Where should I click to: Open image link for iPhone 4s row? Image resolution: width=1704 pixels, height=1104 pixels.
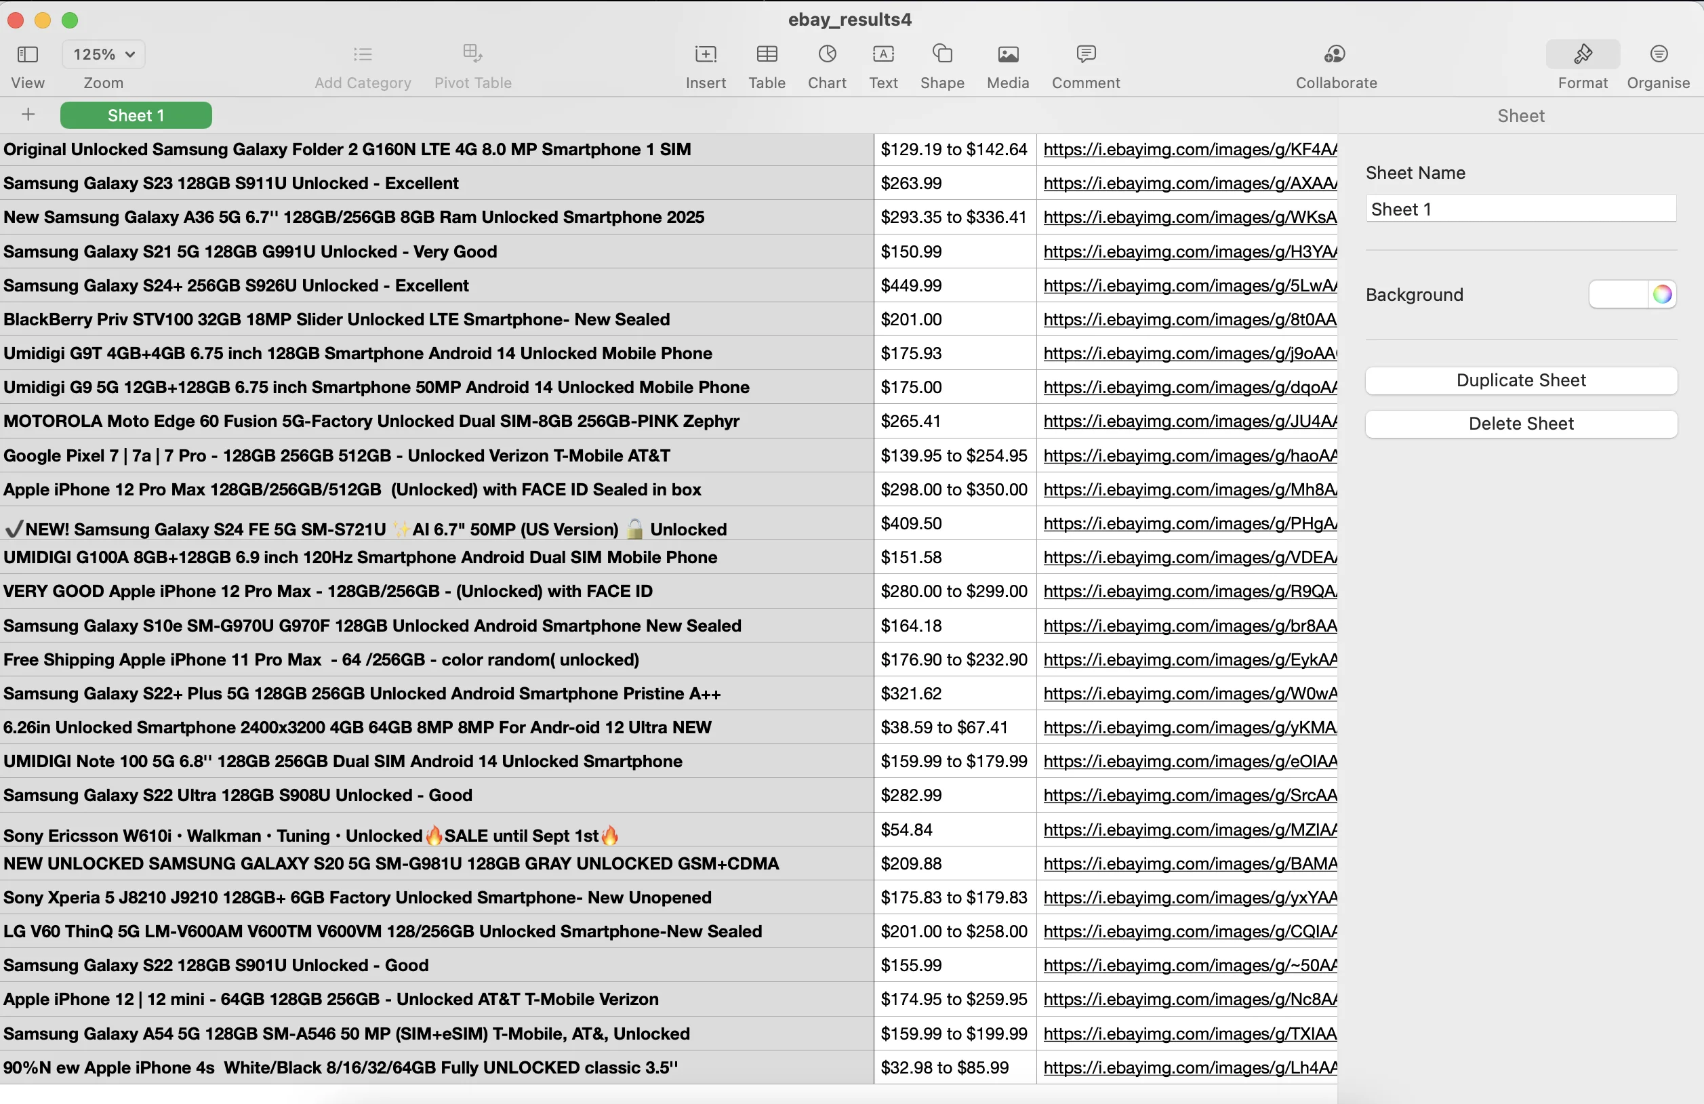click(x=1190, y=1067)
